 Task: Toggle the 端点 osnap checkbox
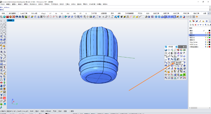(x=1, y=111)
